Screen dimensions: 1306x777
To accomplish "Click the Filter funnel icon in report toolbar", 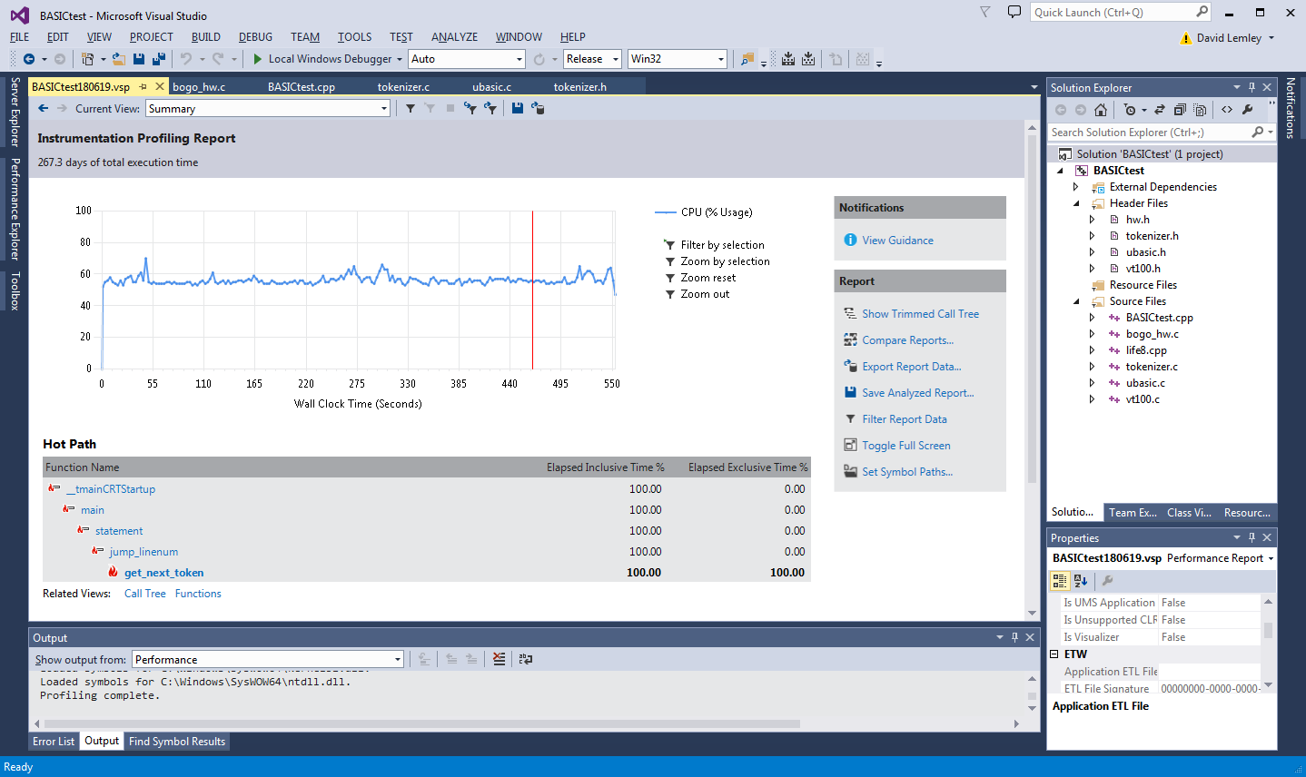I will [411, 108].
